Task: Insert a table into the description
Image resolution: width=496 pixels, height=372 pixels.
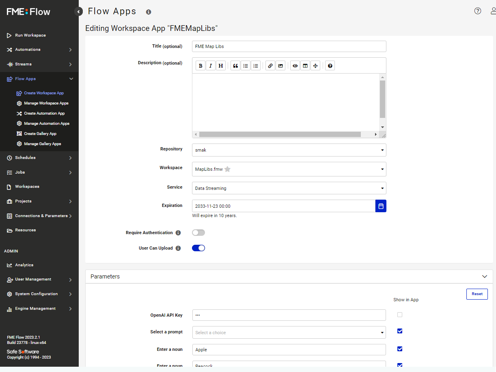Action: 305,65
